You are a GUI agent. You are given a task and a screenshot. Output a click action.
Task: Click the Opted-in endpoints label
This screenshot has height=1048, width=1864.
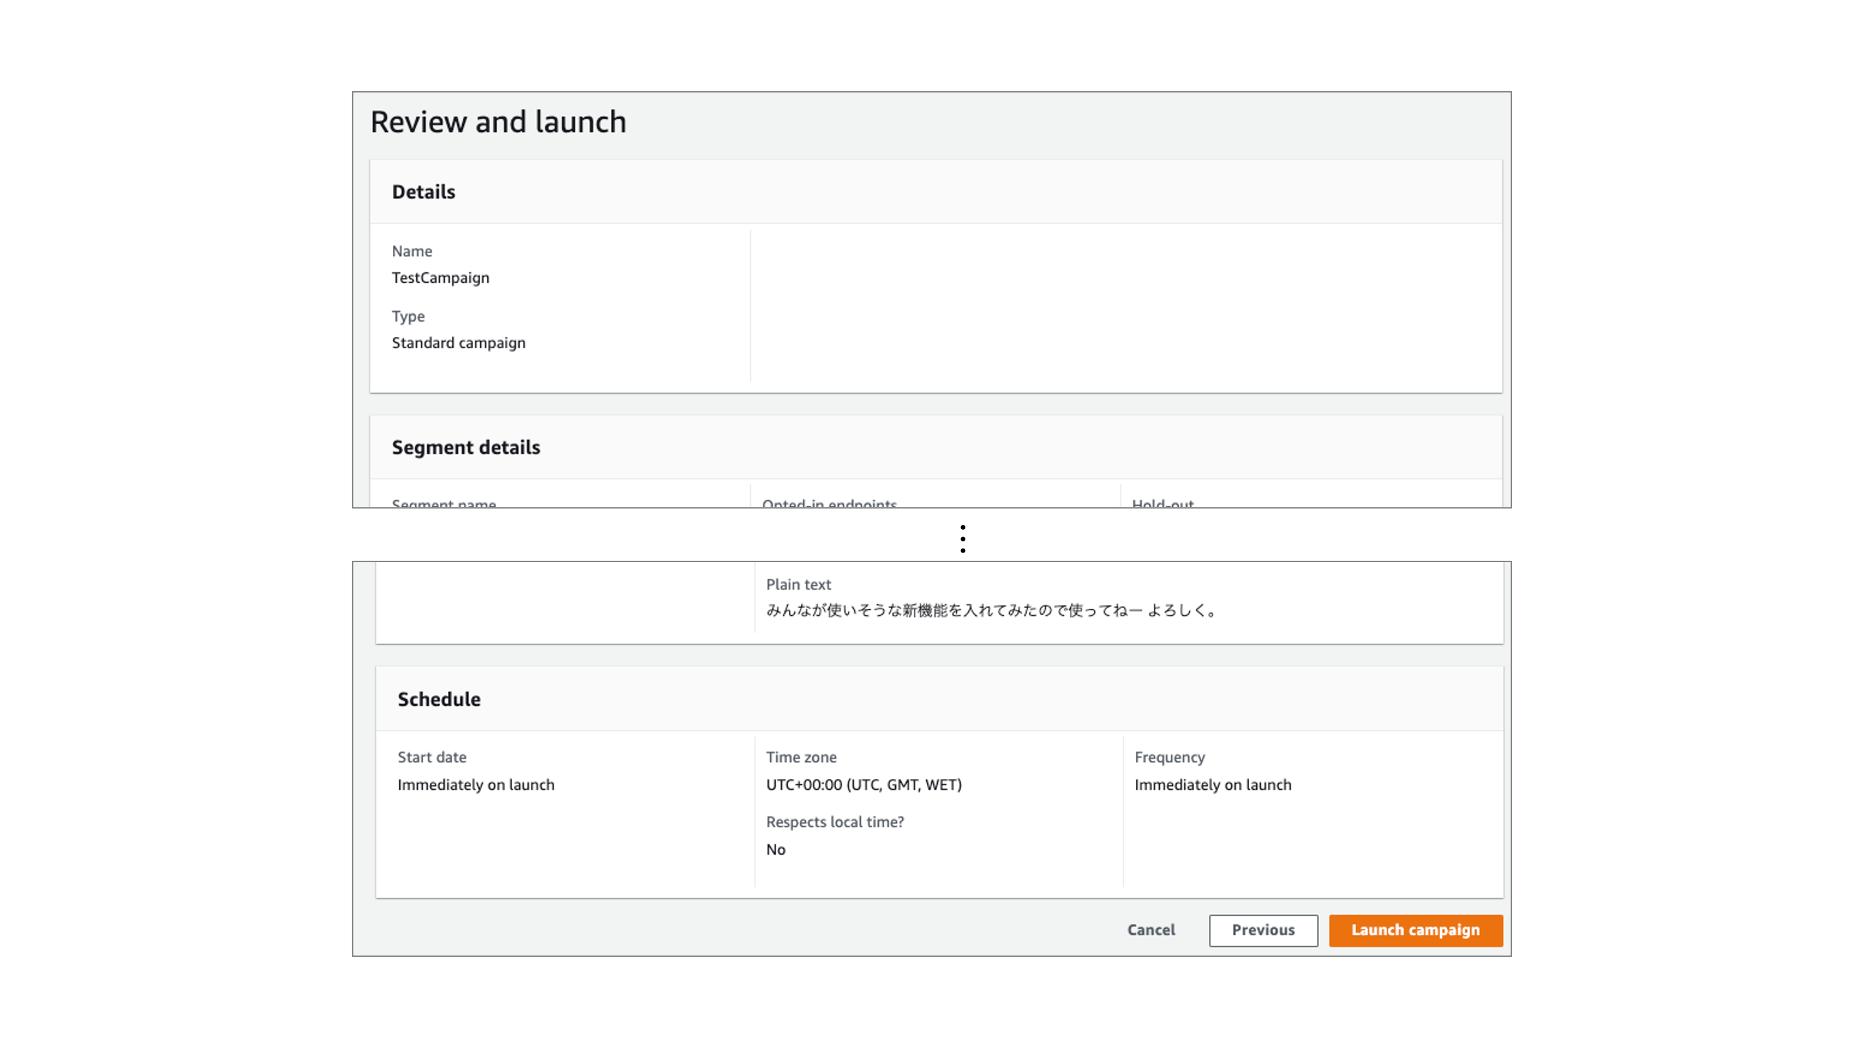[x=829, y=504]
